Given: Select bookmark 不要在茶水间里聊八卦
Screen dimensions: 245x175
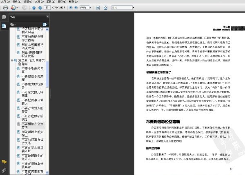Looking at the screenshot, I should [x=32, y=149].
